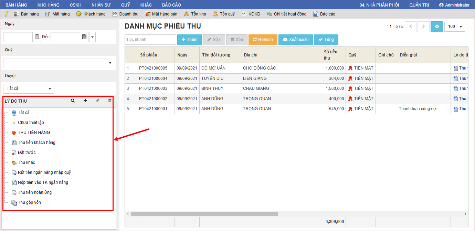
Task: Change page size dropdown showing 100
Action: [x=455, y=27]
